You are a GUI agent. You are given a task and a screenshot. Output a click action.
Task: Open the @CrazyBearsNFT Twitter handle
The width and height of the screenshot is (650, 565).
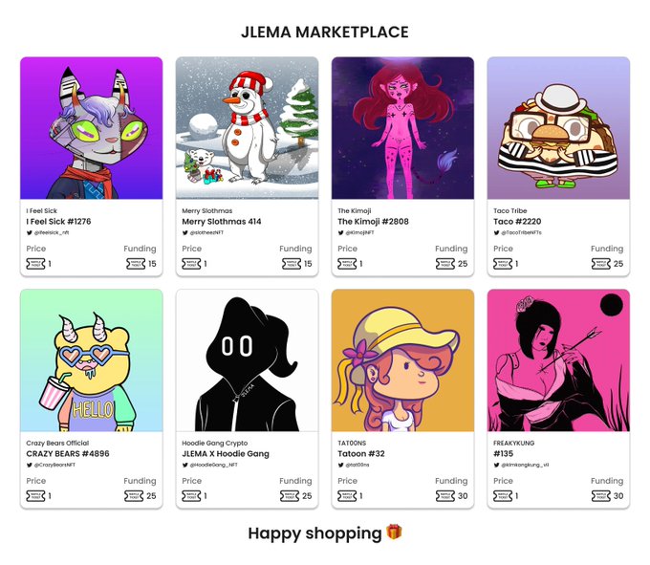54,466
